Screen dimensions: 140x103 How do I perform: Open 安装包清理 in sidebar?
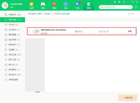coord(12,80)
